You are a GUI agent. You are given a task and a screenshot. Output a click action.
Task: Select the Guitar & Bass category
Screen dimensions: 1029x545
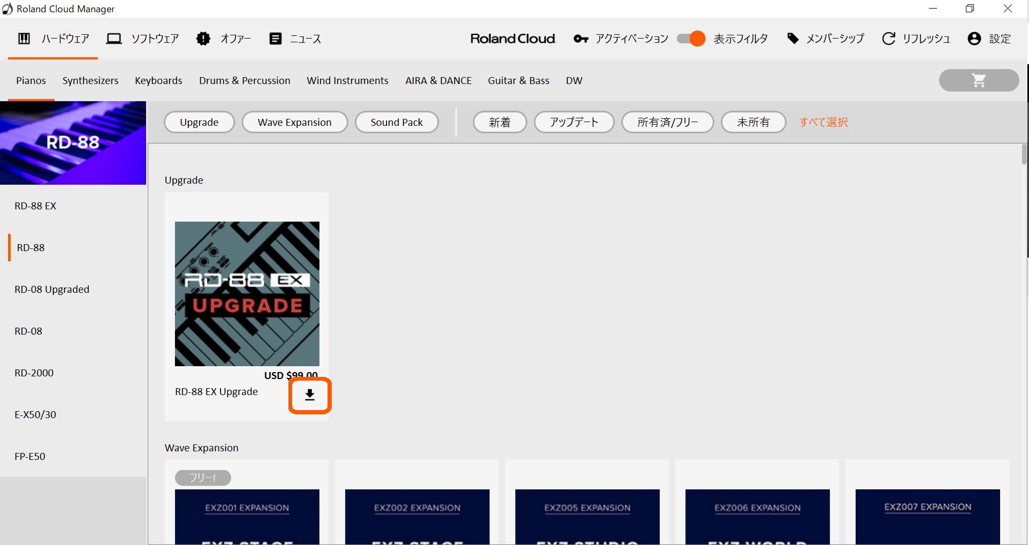(x=519, y=80)
